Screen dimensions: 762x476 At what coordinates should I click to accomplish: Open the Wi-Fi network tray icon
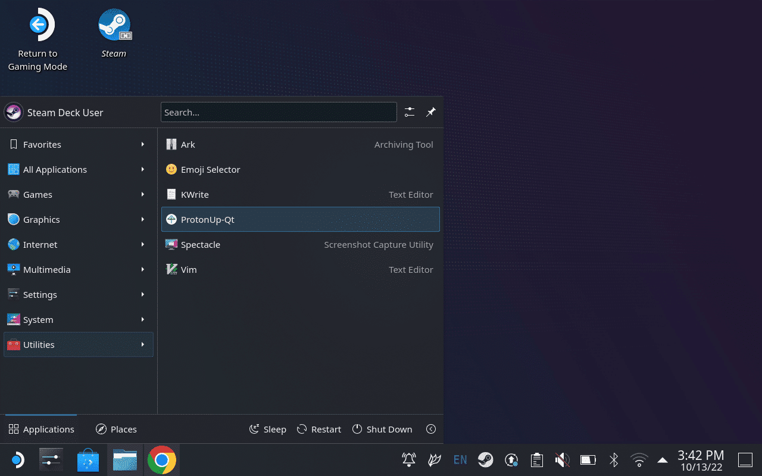[639, 460]
